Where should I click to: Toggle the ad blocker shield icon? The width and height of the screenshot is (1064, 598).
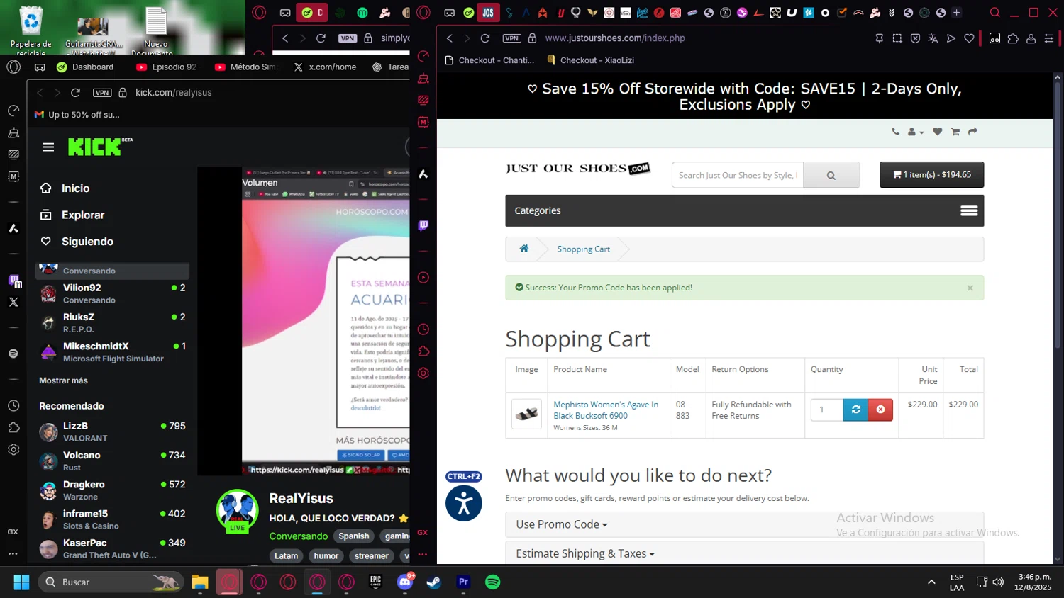coord(915,38)
